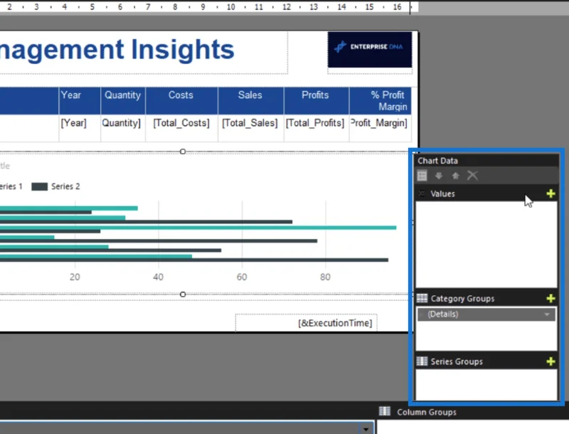Open the dropdown arrow in bottom bar
This screenshot has width=569, height=434.
[x=366, y=429]
